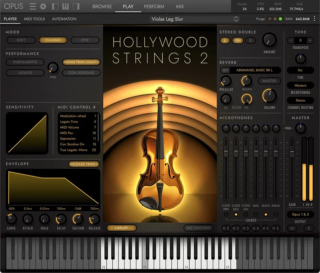320x273 pixels.
Task: Select the Epic mood
Action: point(85,40)
